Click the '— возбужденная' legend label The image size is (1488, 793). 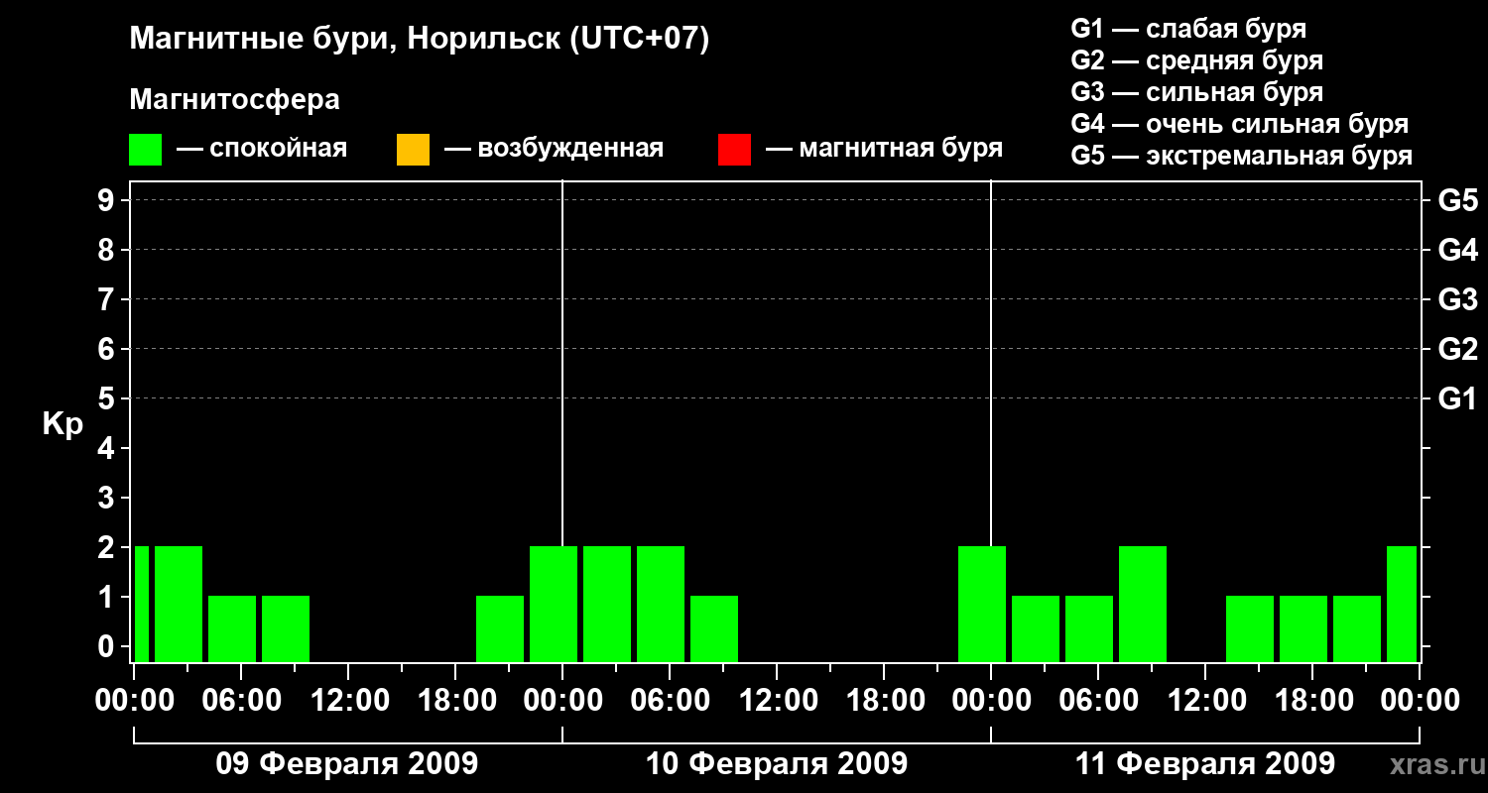(x=554, y=150)
